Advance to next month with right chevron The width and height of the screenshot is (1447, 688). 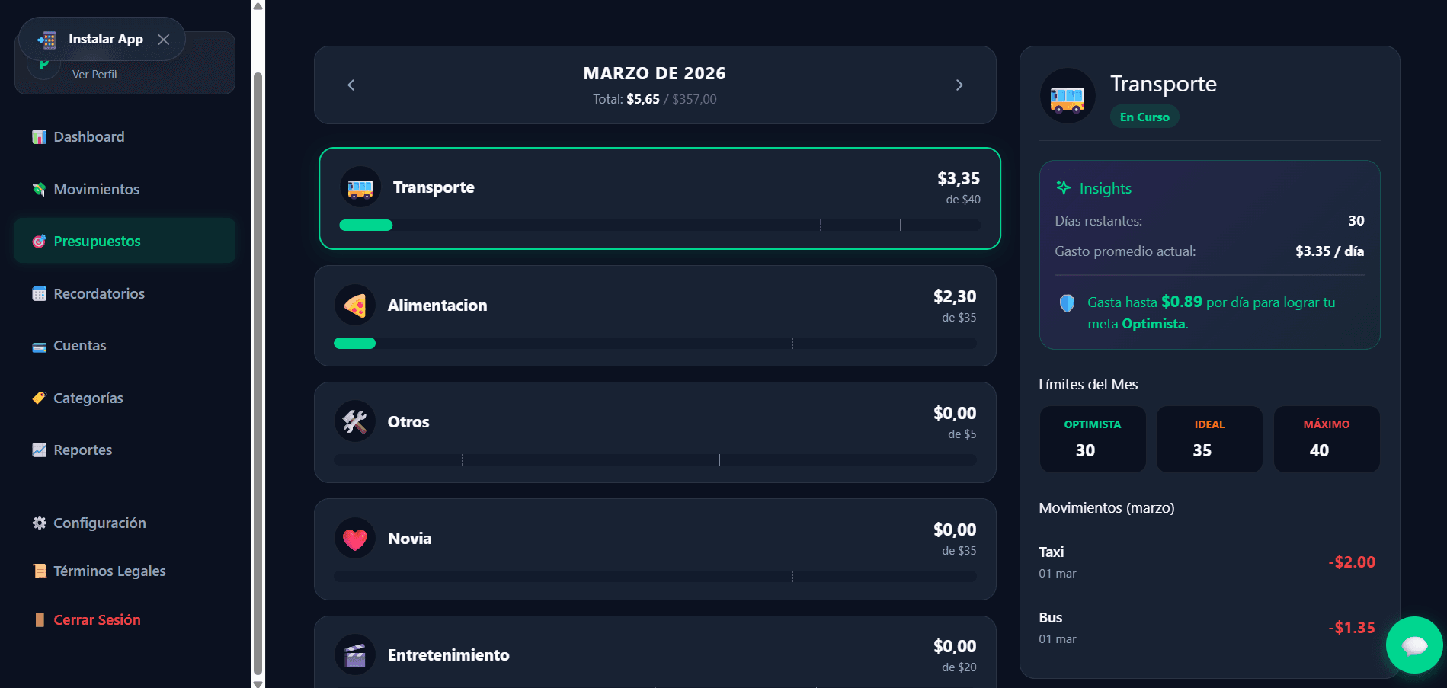click(x=959, y=85)
